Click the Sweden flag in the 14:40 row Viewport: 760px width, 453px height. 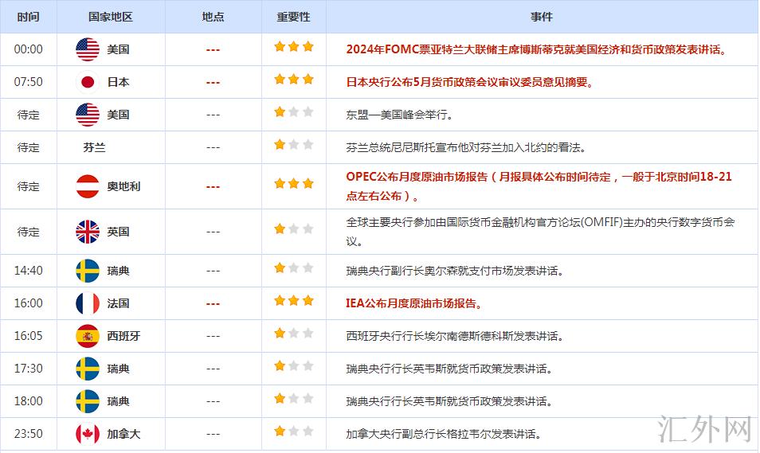point(88,271)
